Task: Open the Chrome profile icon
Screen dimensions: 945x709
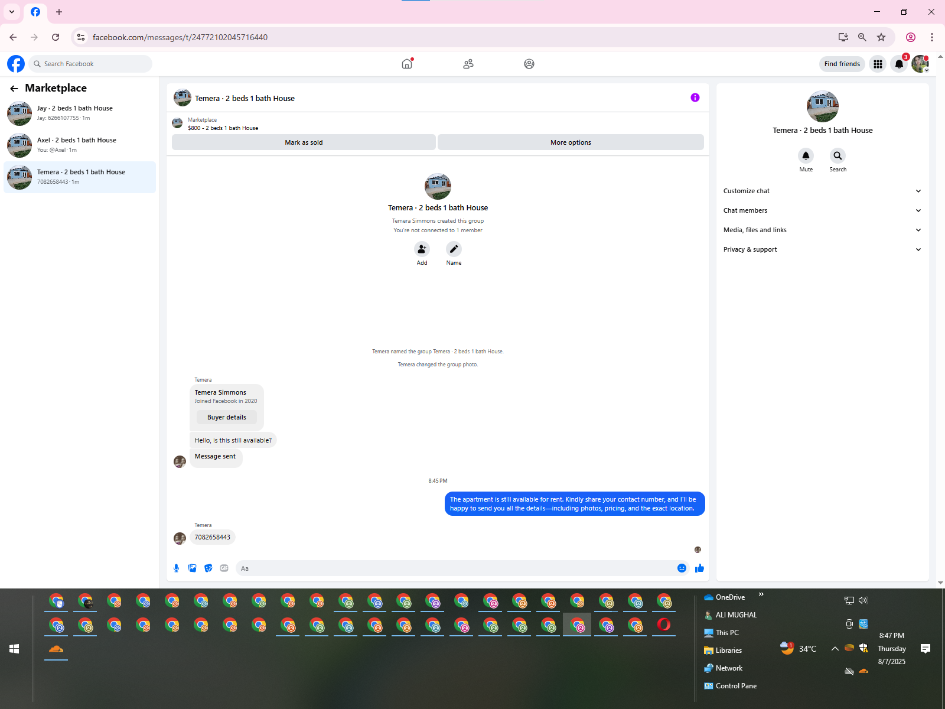Action: click(911, 37)
